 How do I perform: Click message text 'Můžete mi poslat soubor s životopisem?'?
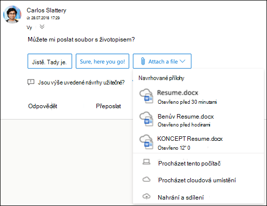[x=81, y=40]
